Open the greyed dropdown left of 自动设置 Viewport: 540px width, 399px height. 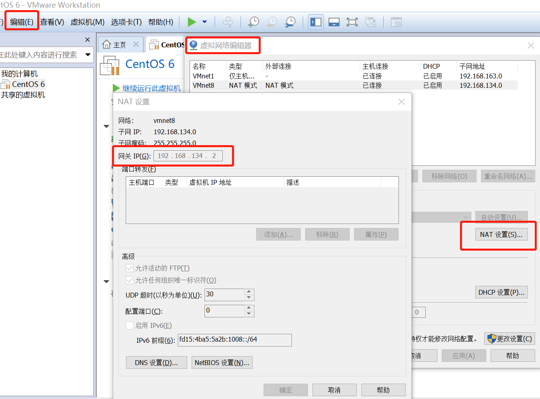[466, 217]
